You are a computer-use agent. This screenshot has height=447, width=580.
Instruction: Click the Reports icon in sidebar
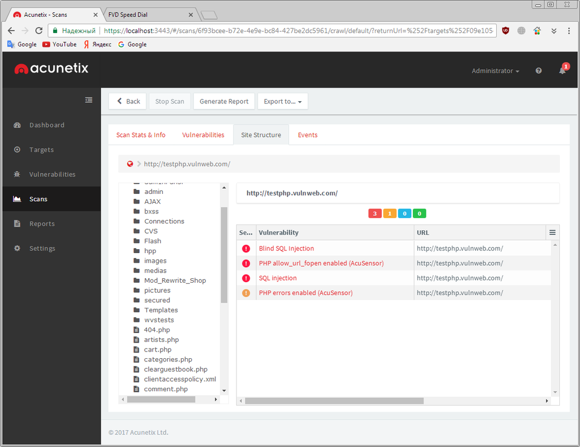17,223
